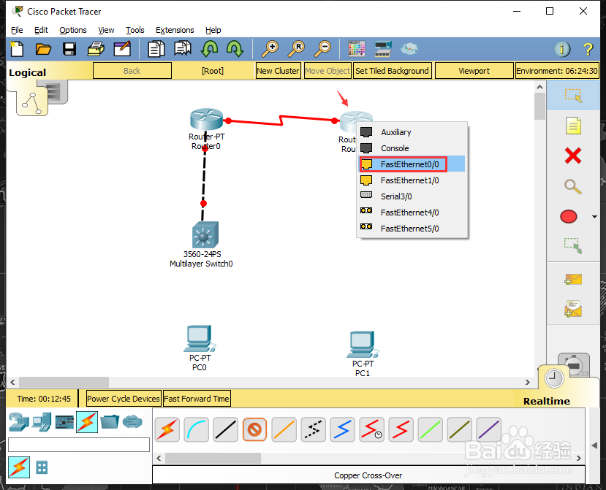606x490 pixels.
Task: Click the Help question mark icon
Action: 588,49
